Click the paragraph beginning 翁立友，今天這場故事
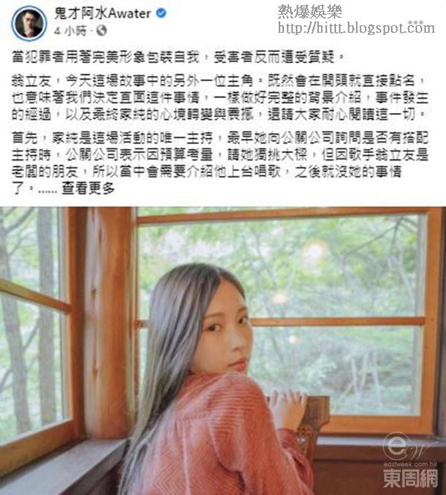The image size is (446, 495). 220,98
